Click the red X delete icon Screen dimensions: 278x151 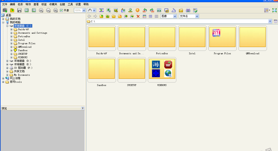coord(138,16)
